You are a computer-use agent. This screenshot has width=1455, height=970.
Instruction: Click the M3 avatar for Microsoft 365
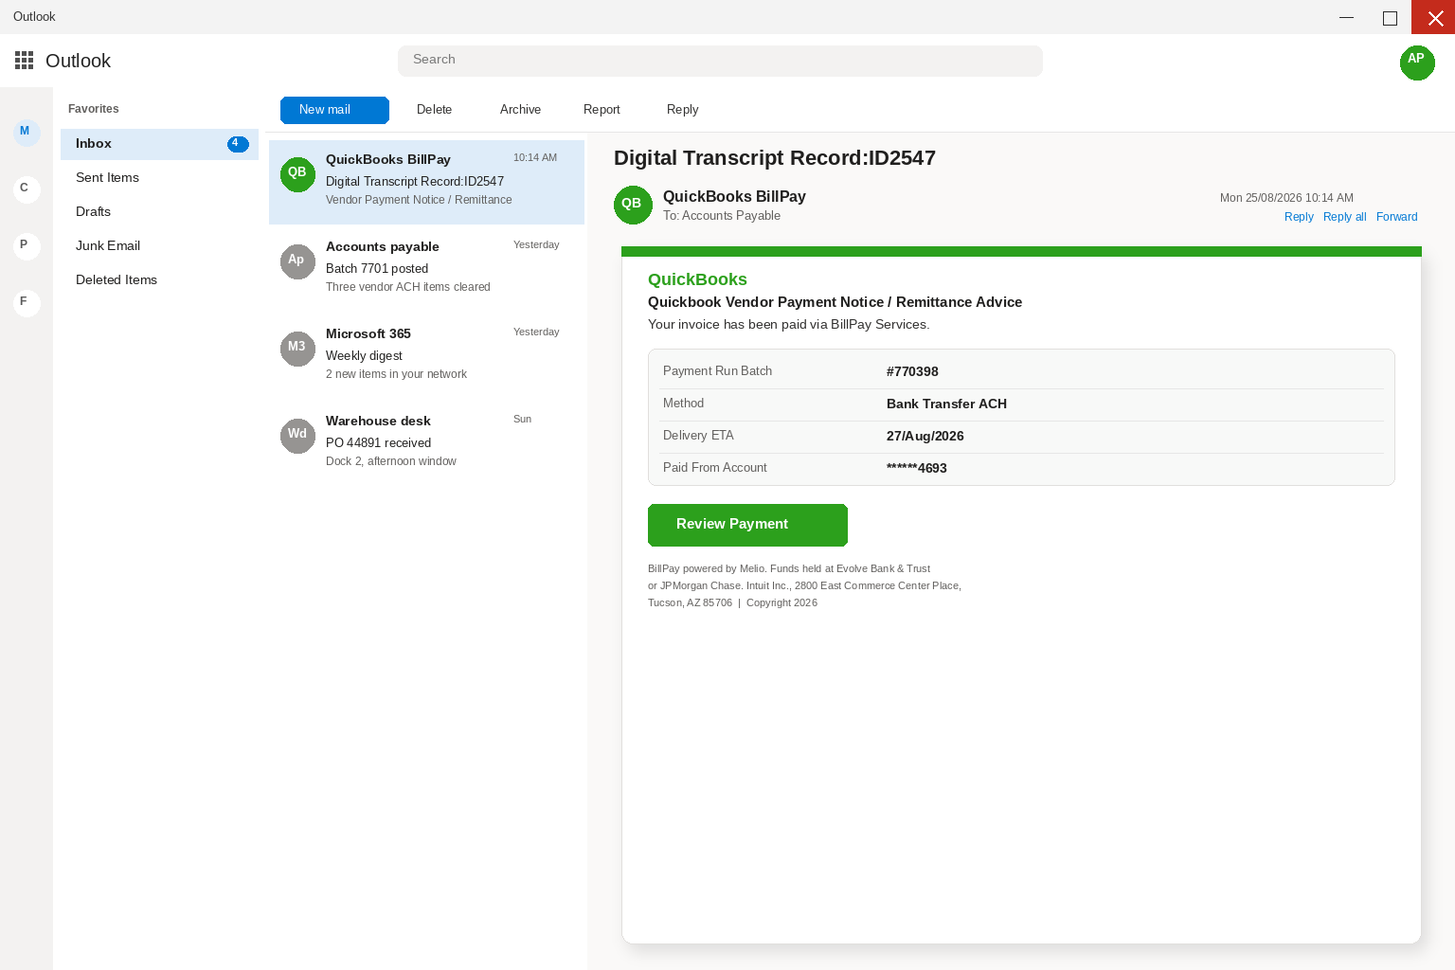tap(297, 349)
